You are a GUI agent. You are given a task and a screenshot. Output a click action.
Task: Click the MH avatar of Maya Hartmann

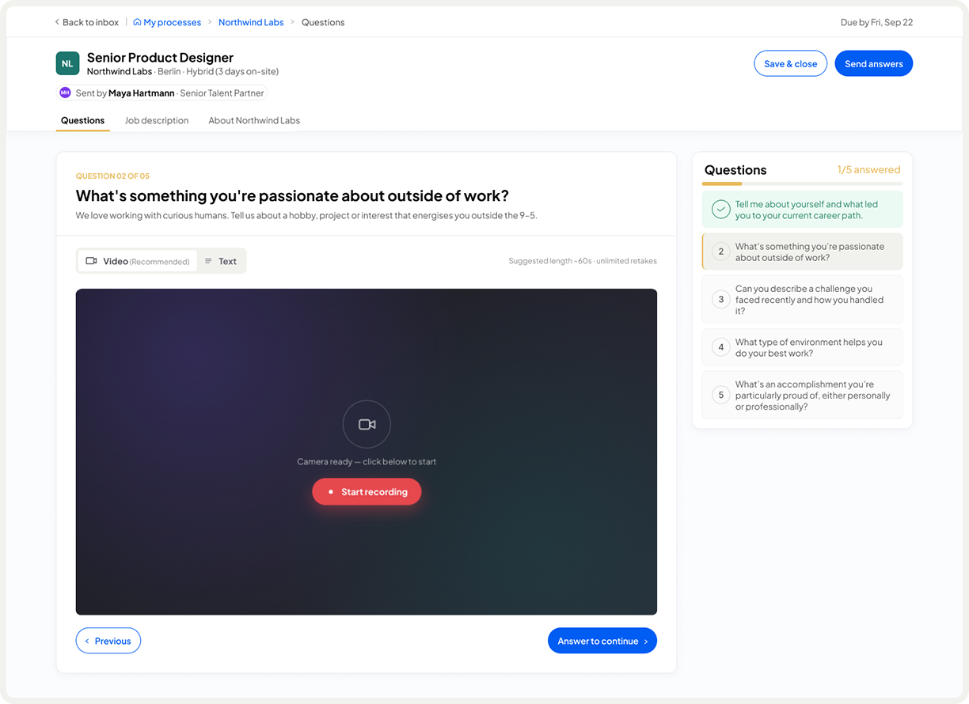point(65,93)
